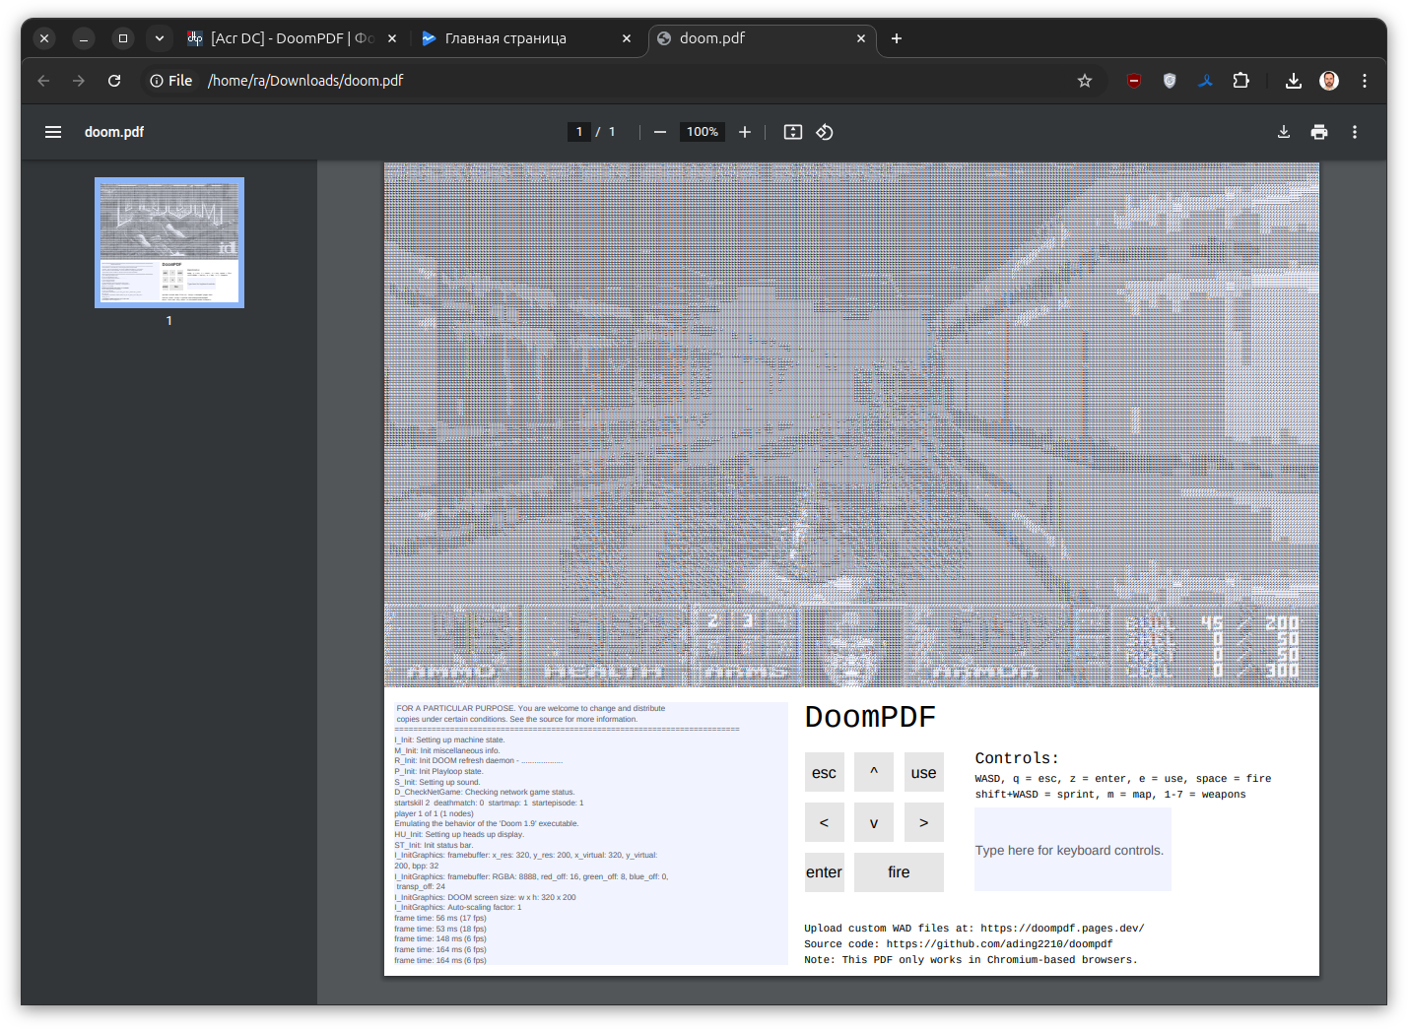1408x1029 pixels.
Task: Click the esc button in DoomPDF
Action: pyautogui.click(x=825, y=773)
